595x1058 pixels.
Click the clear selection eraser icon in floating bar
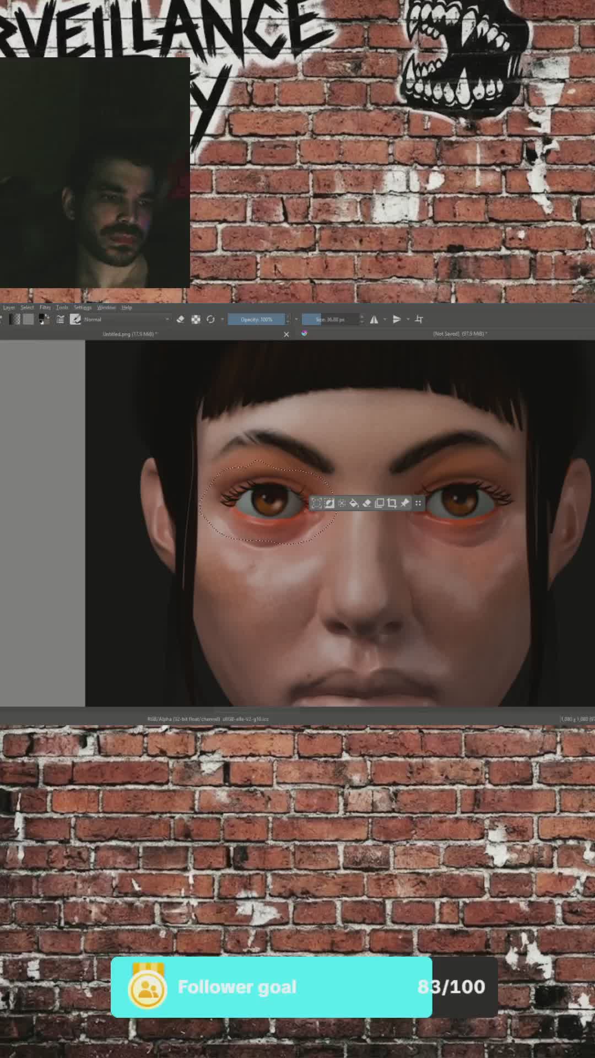[x=367, y=503]
